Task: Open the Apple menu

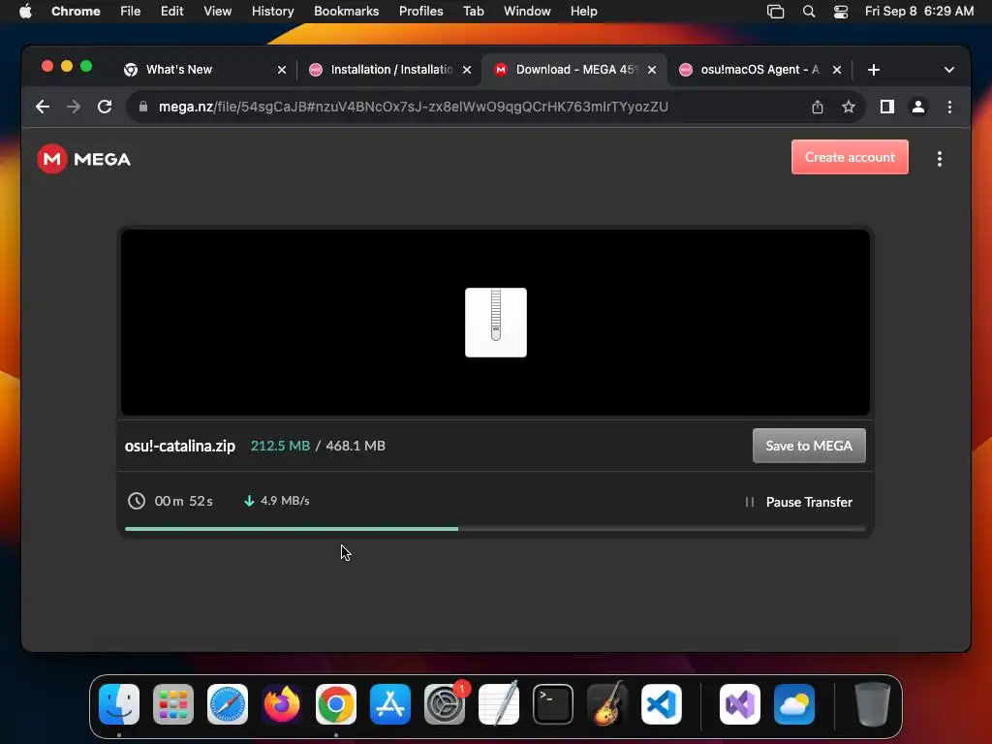Action: [x=25, y=12]
